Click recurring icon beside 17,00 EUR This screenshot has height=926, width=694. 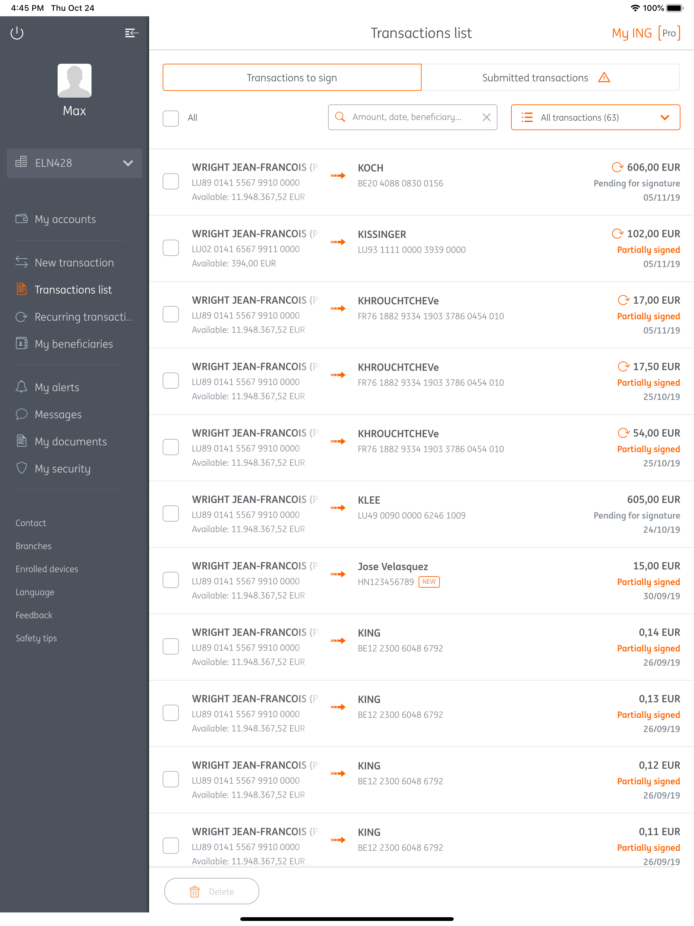tap(623, 300)
